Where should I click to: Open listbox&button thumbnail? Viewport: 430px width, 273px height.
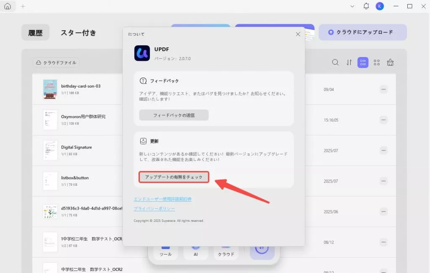pyautogui.click(x=50, y=181)
